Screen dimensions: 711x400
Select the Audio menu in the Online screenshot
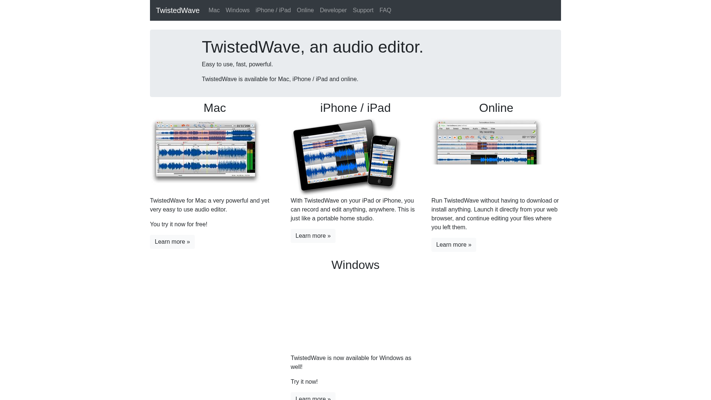point(475,129)
